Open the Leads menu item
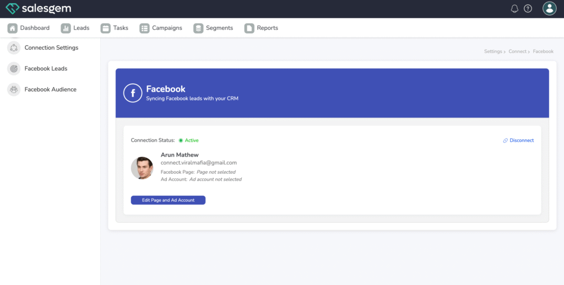 pyautogui.click(x=75, y=28)
